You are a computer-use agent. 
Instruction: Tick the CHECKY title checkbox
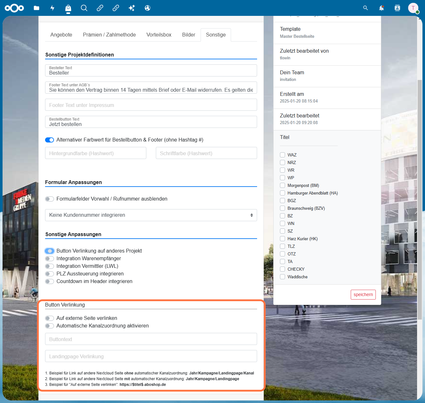pyautogui.click(x=282, y=269)
